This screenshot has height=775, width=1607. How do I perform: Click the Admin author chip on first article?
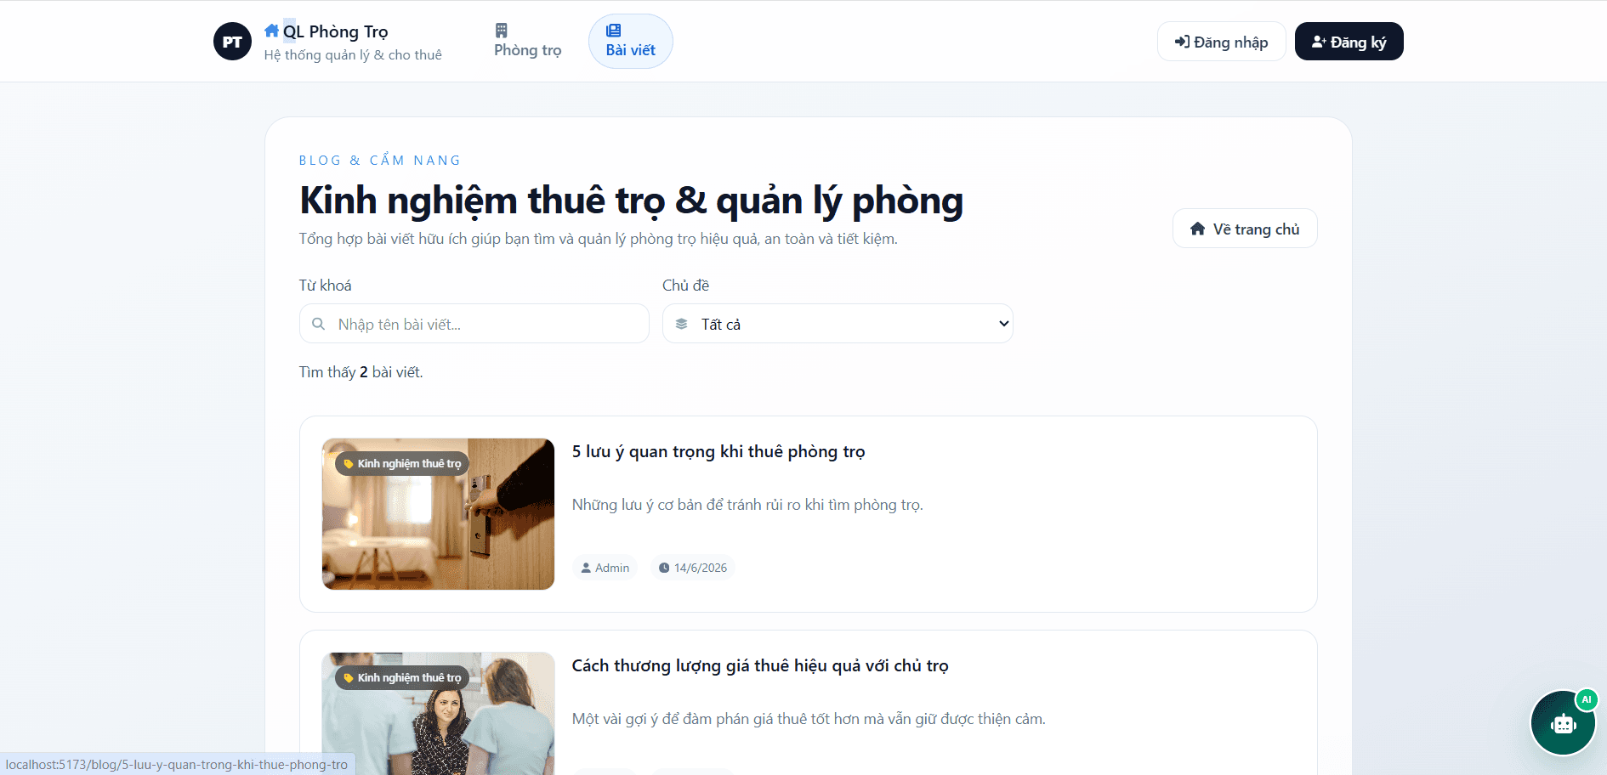click(x=605, y=568)
